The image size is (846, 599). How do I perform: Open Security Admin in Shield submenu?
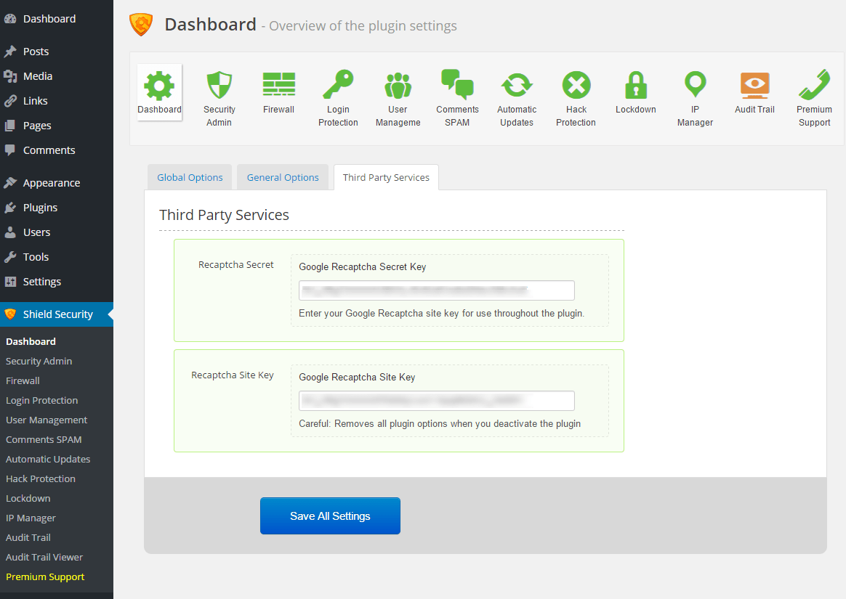tap(39, 362)
